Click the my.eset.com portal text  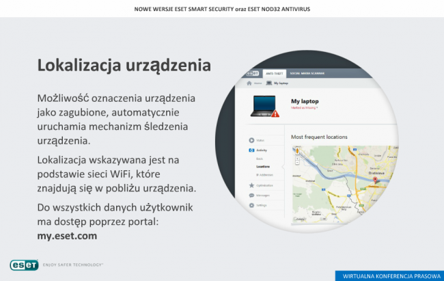pyautogui.click(x=67, y=236)
